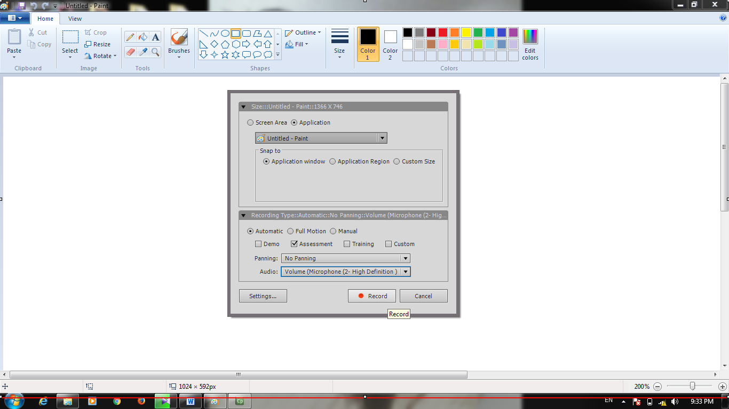Expand the Shapes gallery more arrow
This screenshot has height=409, width=729.
278,55
